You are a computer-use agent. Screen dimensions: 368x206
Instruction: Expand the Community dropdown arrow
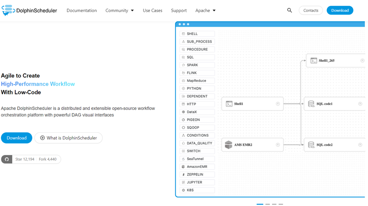[x=132, y=11]
